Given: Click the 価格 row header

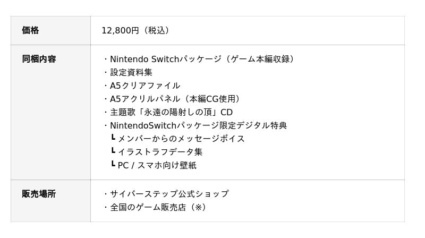Looking at the screenshot, I should point(30,30).
